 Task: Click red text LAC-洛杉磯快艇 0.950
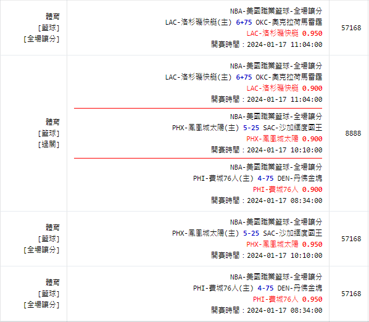[x=284, y=33]
